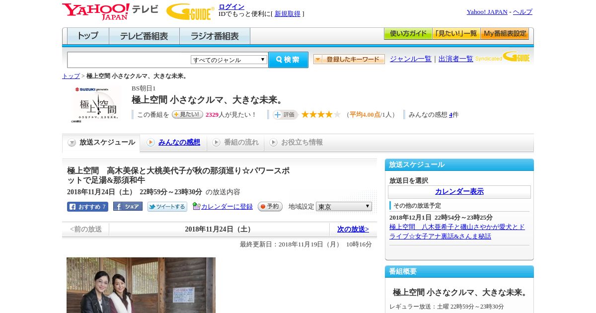Expand the 東京 region dropdown

pos(344,206)
